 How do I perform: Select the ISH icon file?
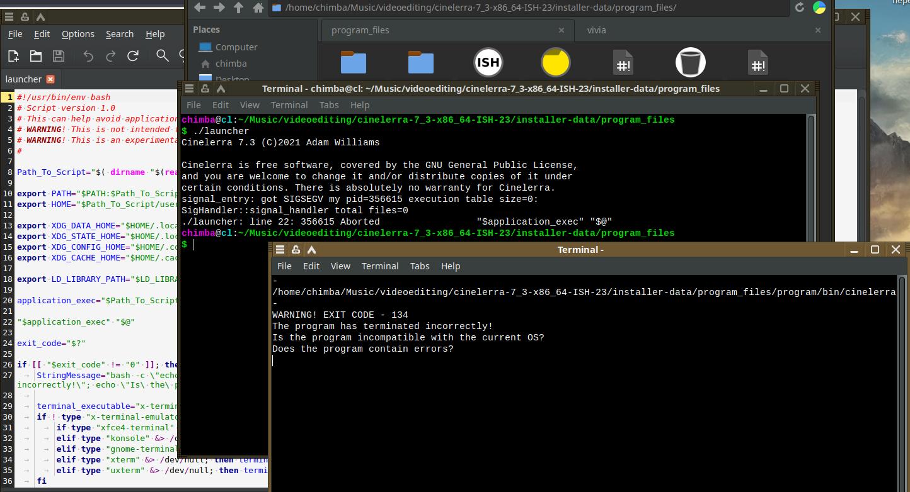[488, 62]
